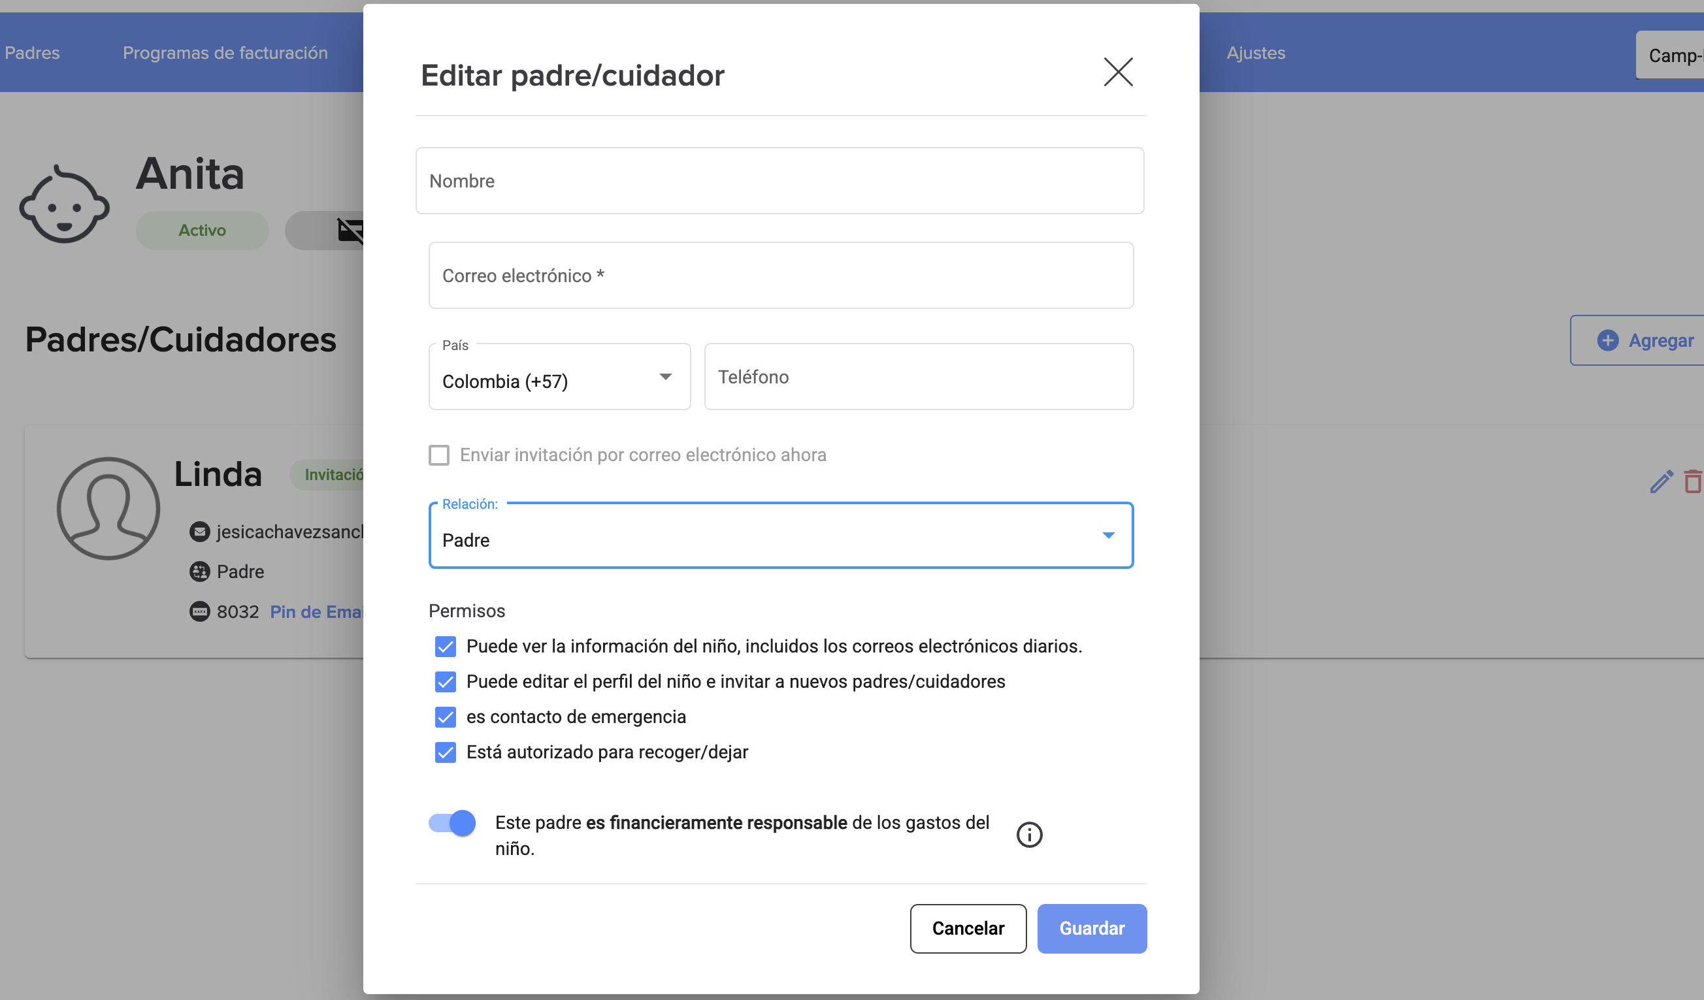Screen dimensions: 1704x1000
Task: Open the Ajustes menu item
Action: tap(1256, 53)
